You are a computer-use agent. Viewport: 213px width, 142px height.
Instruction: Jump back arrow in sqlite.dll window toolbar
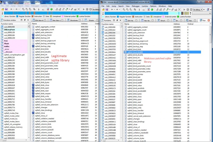tap(11, 9)
